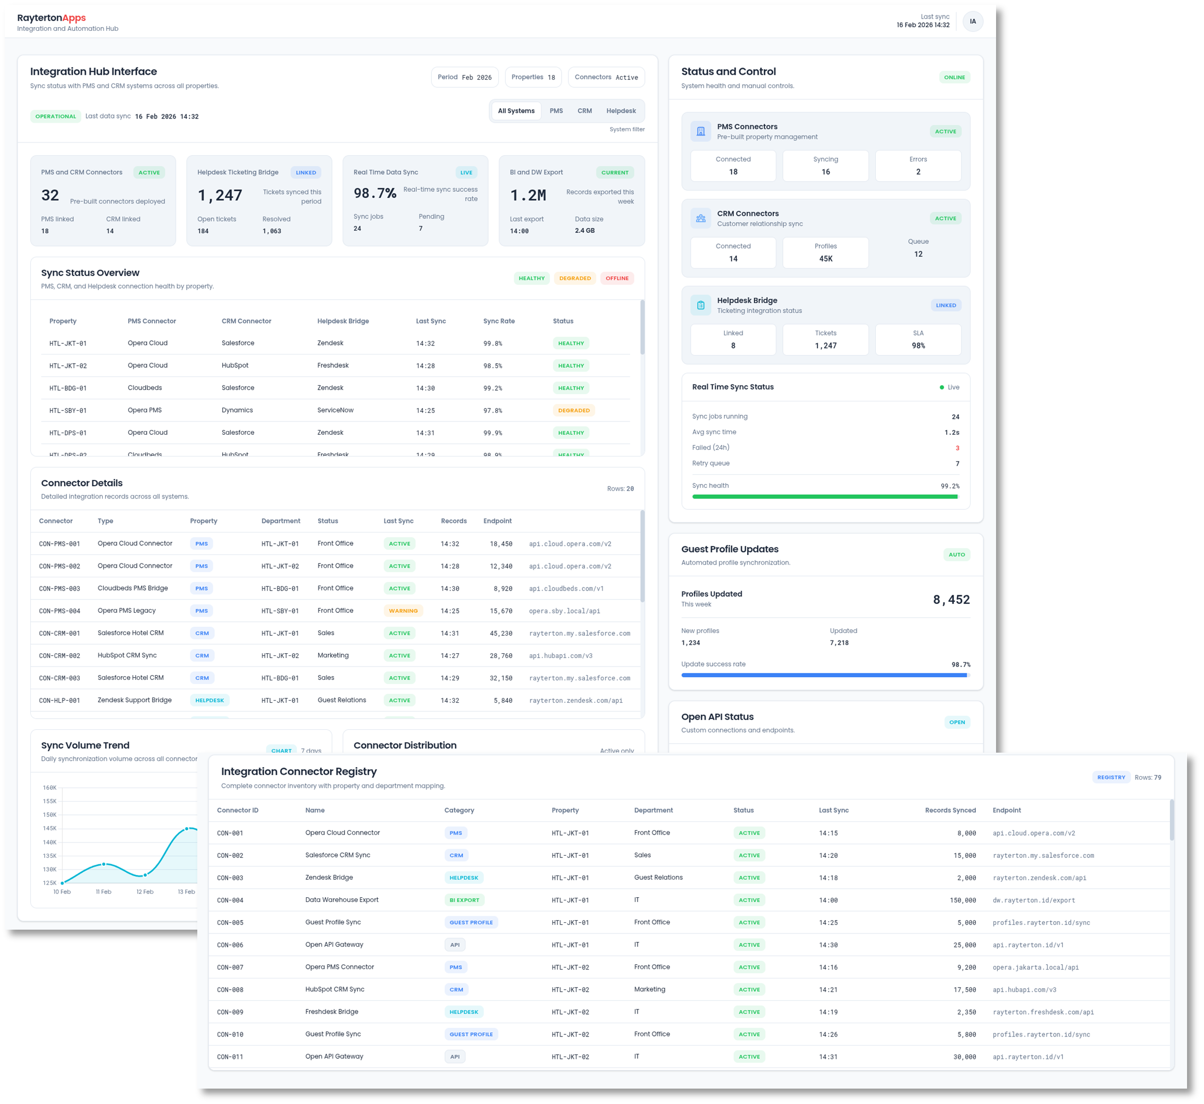Screen dimensions: 1204x1104
Task: Toggle the DEGRADED status filter
Action: (x=575, y=278)
